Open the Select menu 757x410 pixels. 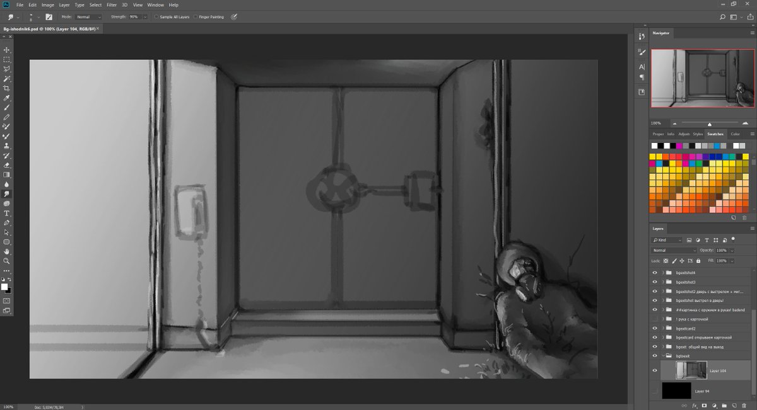coord(95,5)
